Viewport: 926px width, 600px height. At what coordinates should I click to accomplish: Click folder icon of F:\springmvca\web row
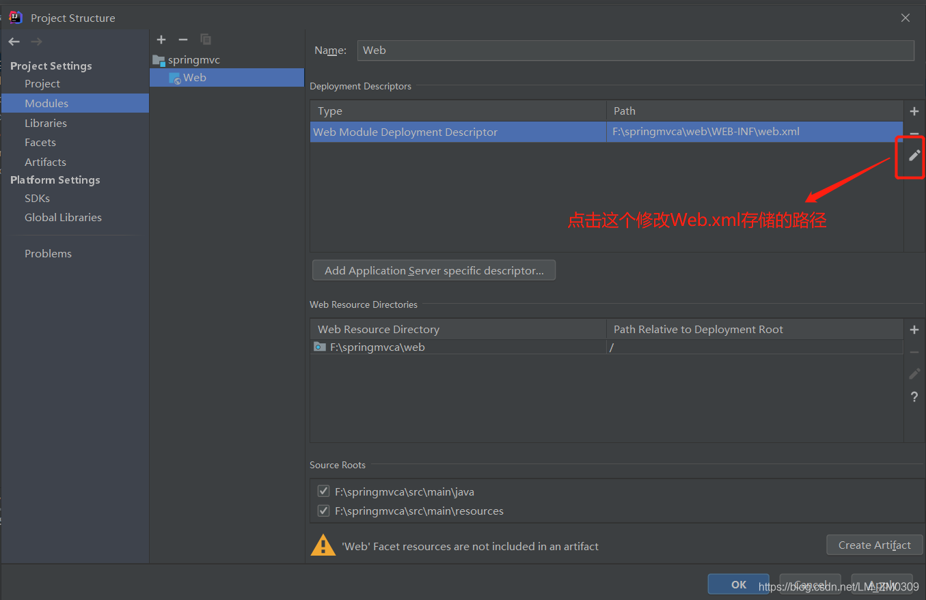320,347
